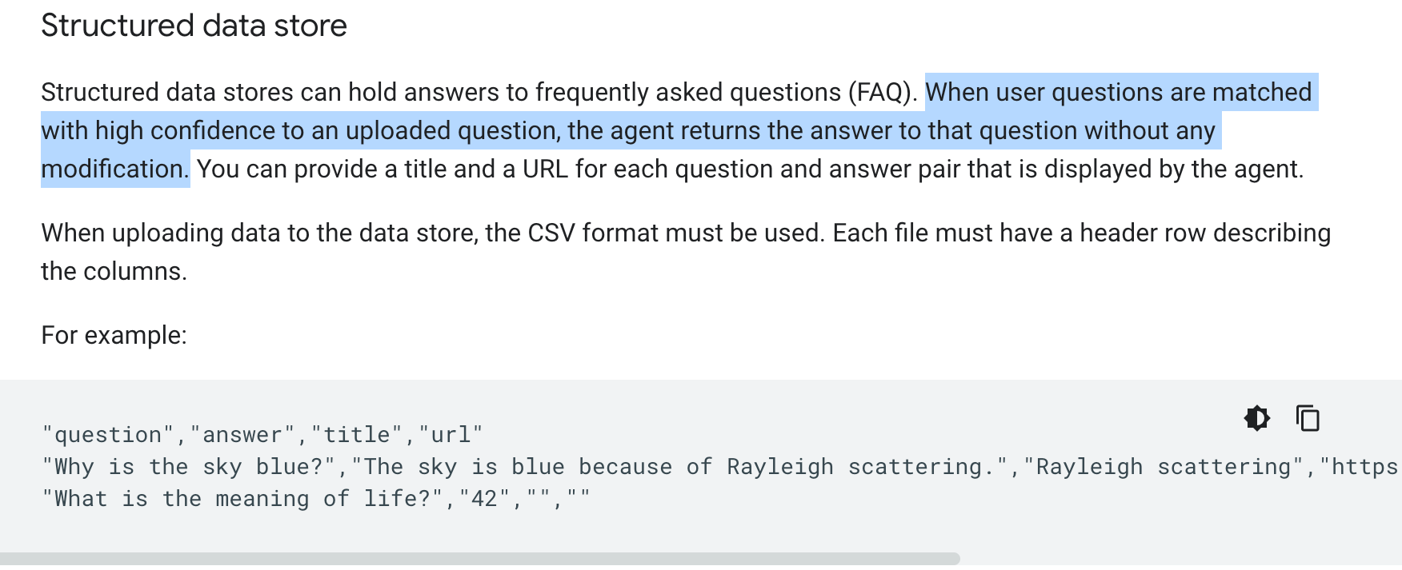Copy the code sample to clipboard
This screenshot has width=1402, height=570.
click(1308, 418)
